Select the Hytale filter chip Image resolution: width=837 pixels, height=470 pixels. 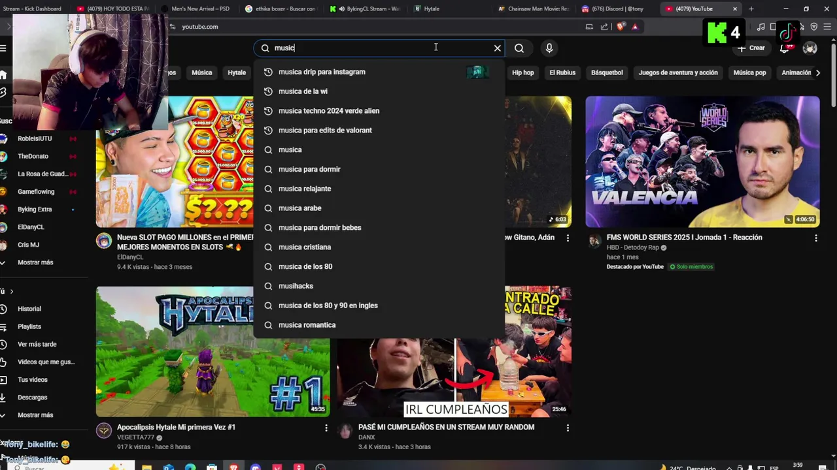237,72
